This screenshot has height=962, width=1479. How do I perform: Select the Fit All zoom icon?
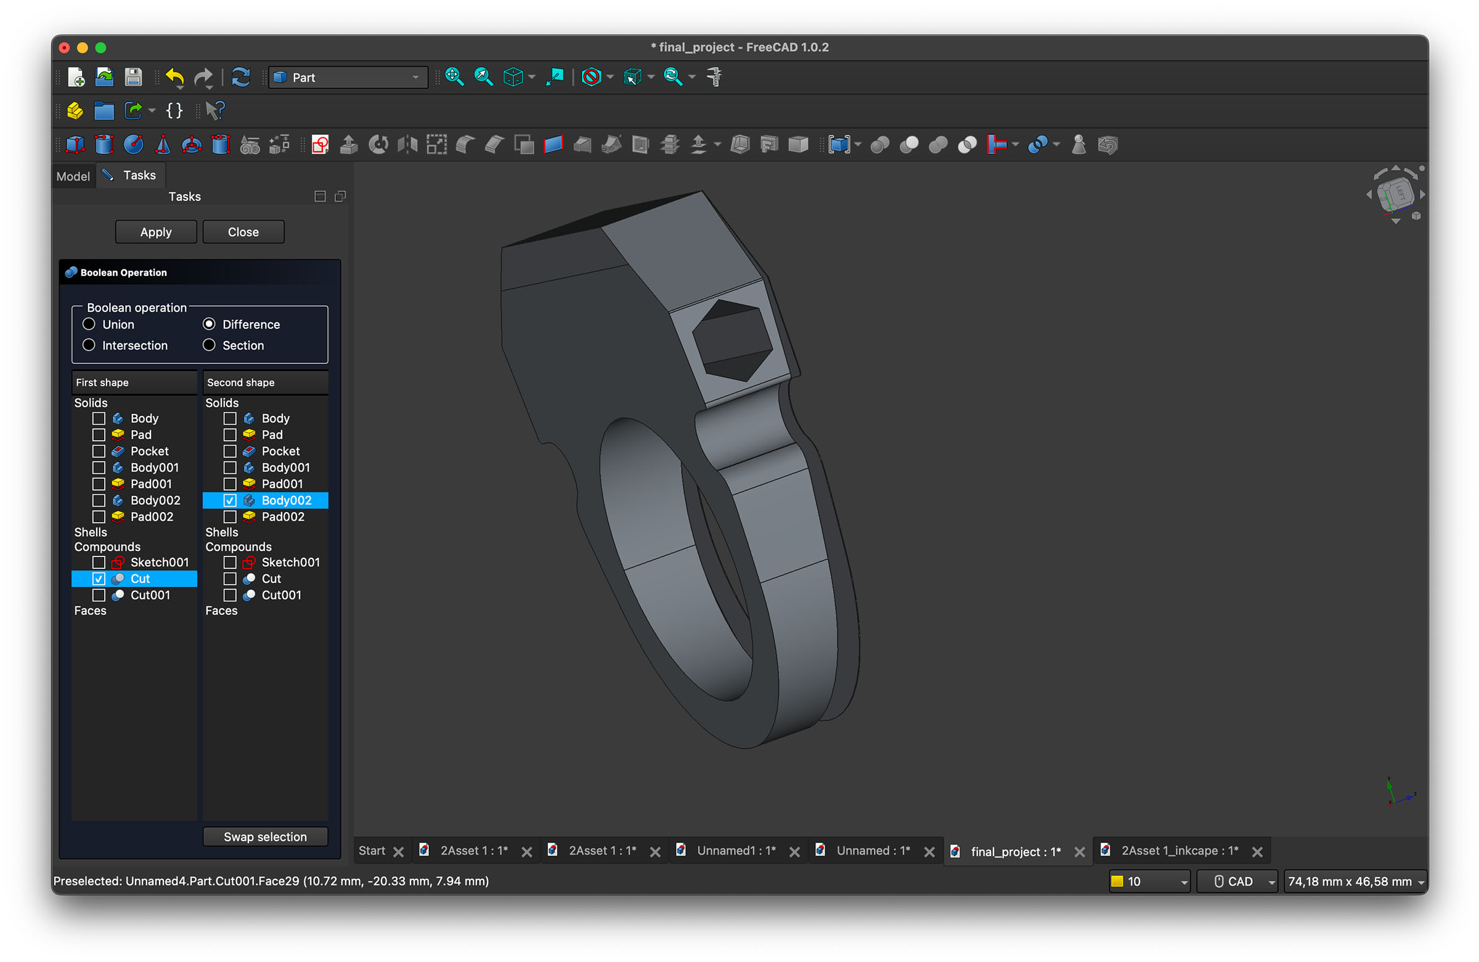(454, 77)
